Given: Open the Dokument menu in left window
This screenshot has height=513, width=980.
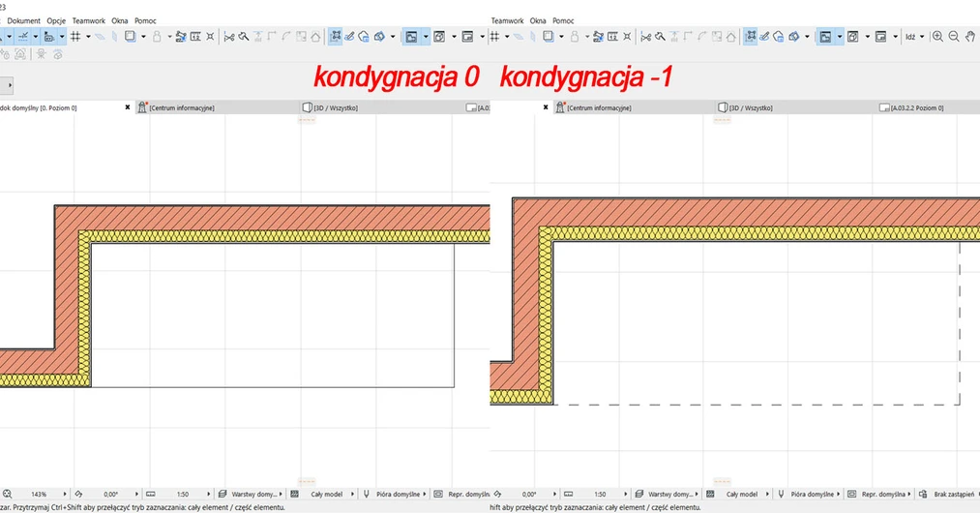Looking at the screenshot, I should point(24,20).
